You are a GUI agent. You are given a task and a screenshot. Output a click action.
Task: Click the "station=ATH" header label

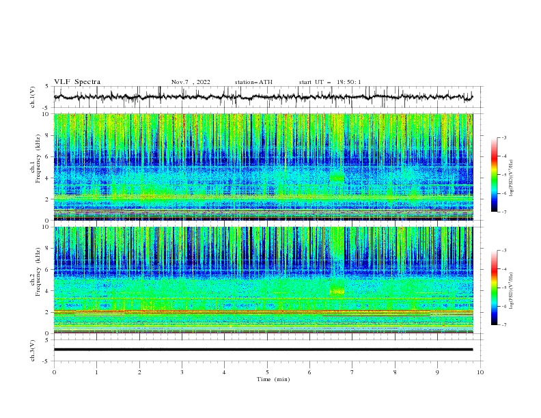pos(253,82)
